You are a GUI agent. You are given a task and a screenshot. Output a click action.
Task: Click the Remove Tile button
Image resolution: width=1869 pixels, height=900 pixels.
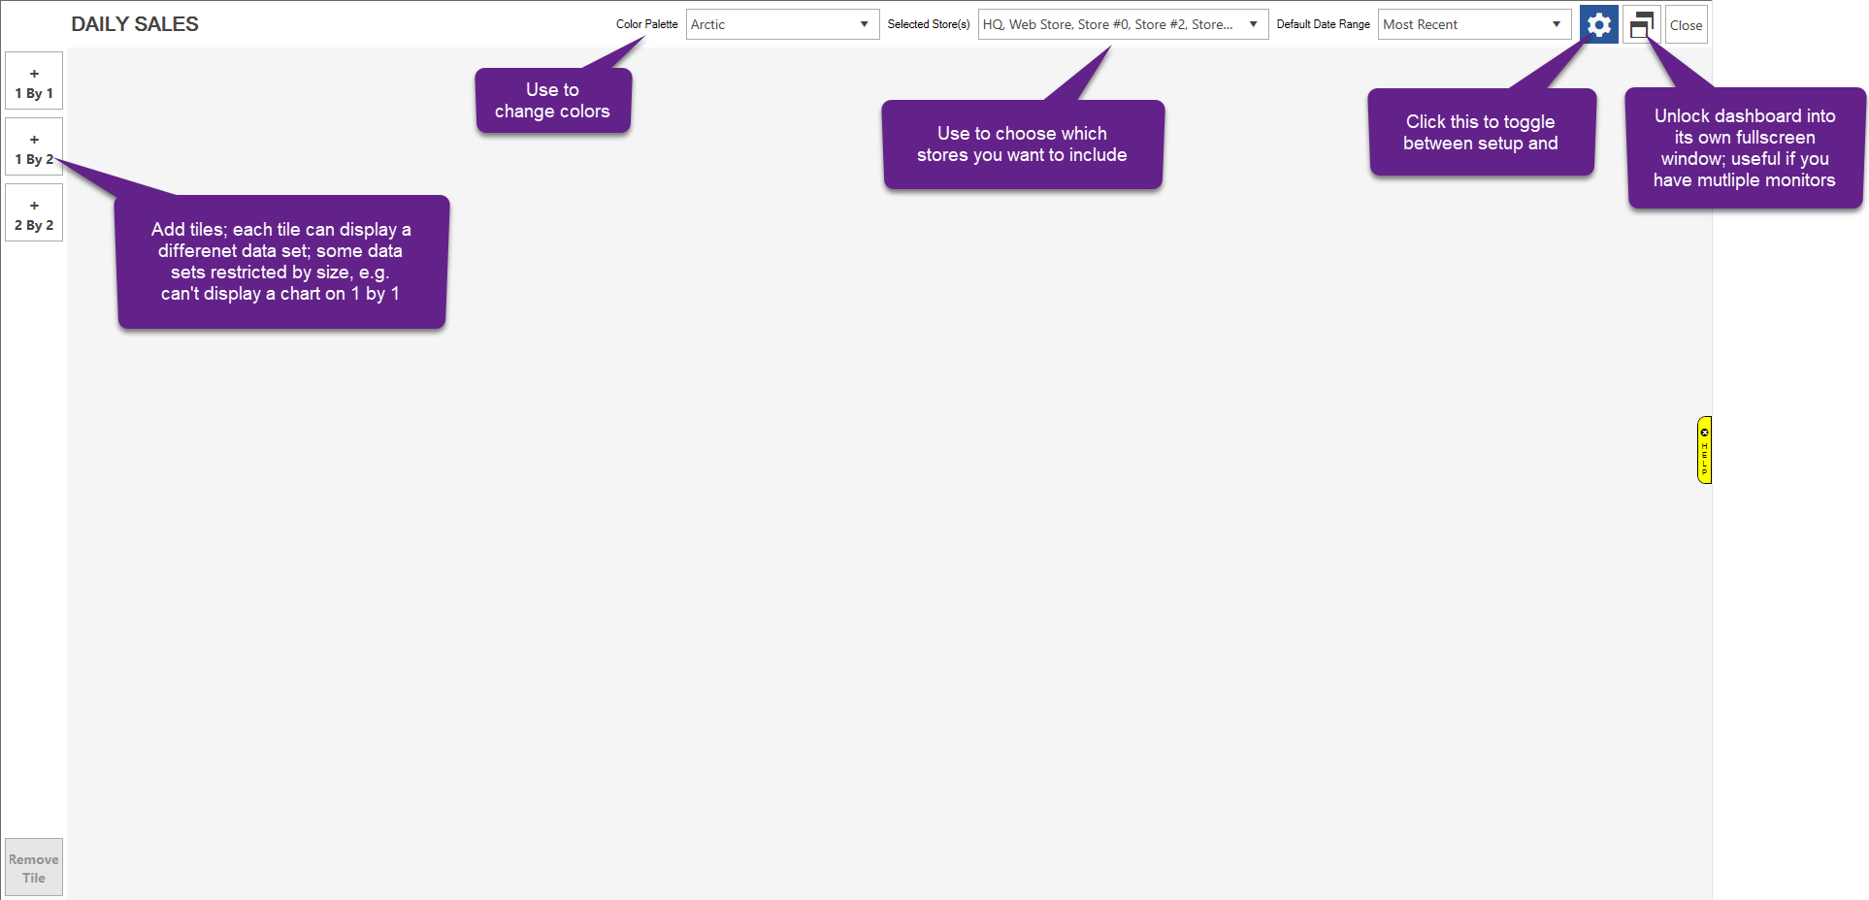[34, 867]
